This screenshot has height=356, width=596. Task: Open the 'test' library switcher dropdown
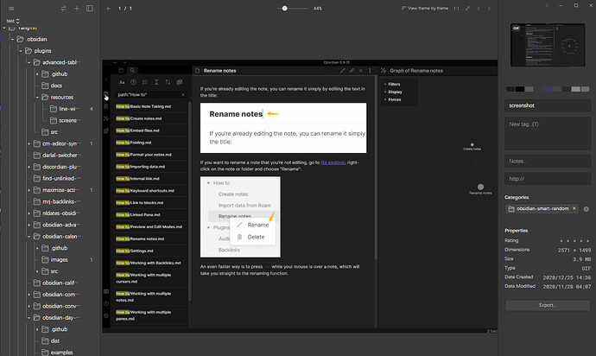click(x=13, y=21)
